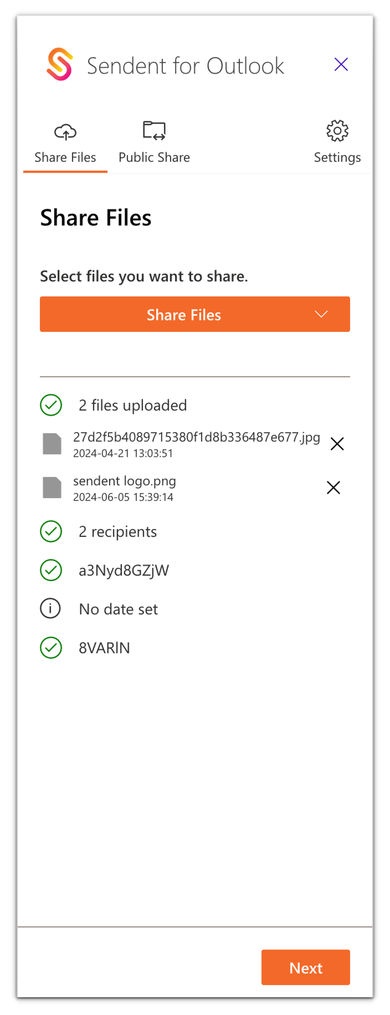Remove the sendent logo.png file
The image size is (390, 1015).
pos(334,488)
